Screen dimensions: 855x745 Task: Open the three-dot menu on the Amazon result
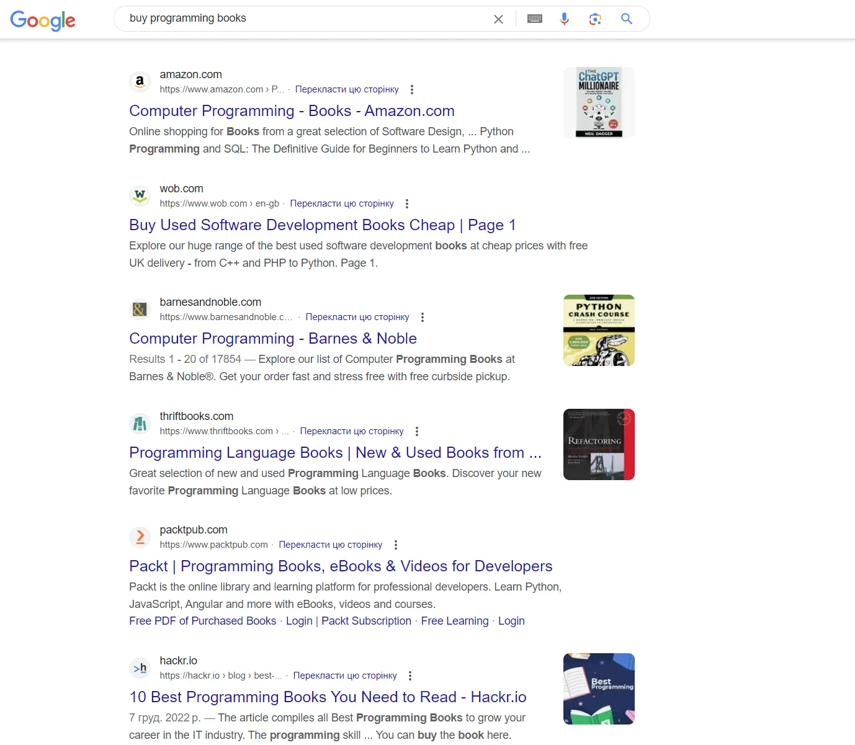411,89
